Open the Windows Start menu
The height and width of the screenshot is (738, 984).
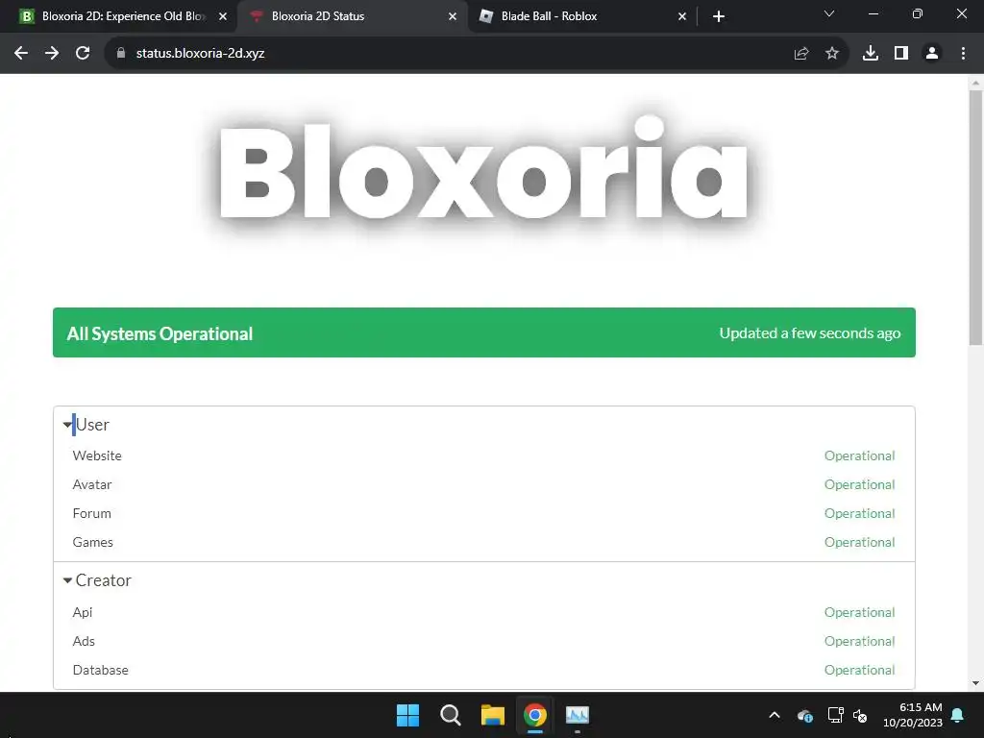407,715
